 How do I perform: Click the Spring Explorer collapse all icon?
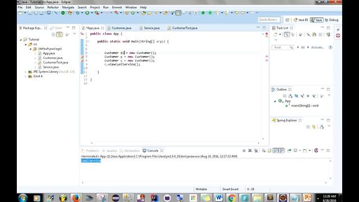point(308,127)
